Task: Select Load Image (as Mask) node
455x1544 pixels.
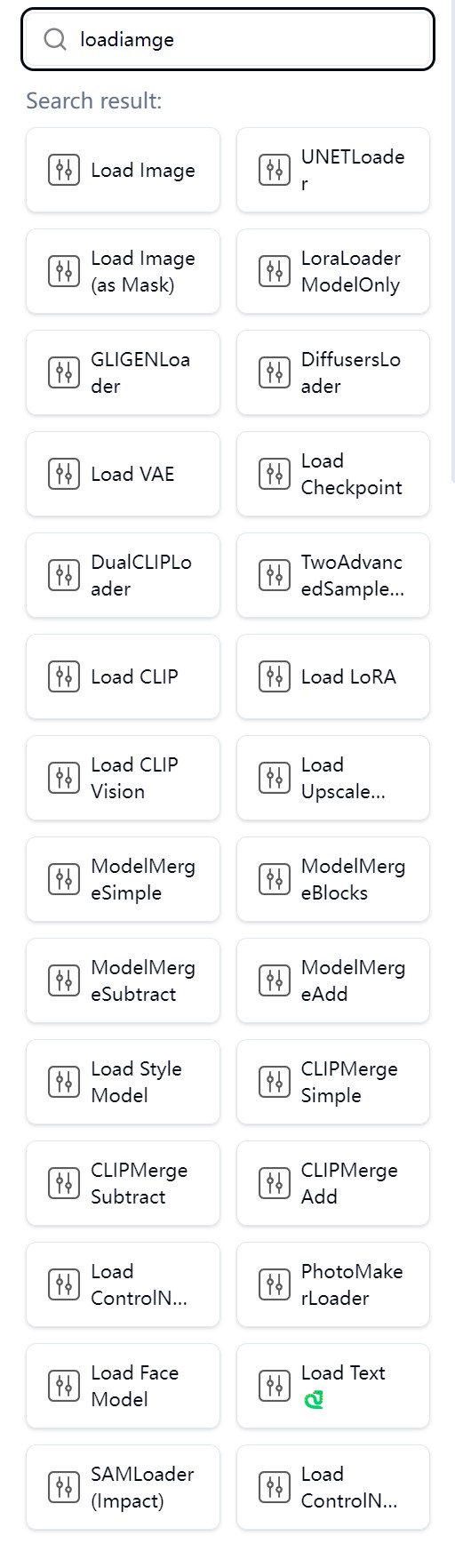Action: click(x=123, y=271)
